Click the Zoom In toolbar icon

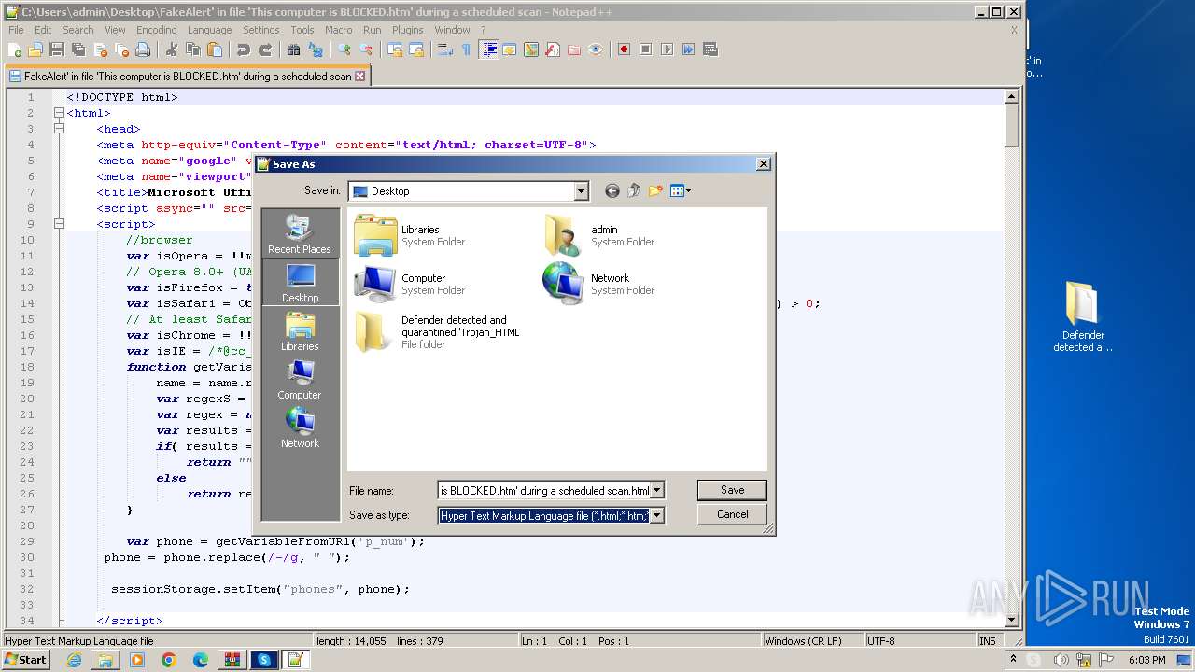(344, 49)
